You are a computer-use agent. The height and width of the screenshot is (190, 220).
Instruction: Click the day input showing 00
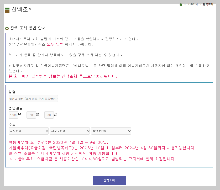pos(49,115)
